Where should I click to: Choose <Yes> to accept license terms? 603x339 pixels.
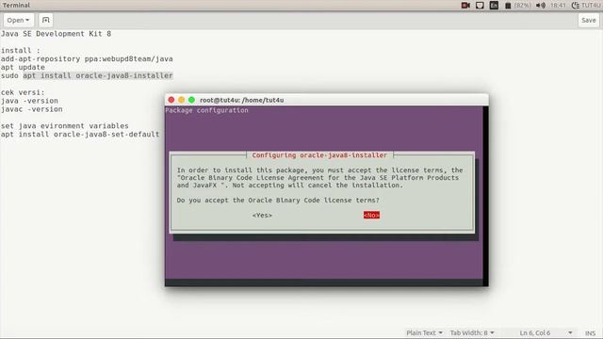click(262, 216)
